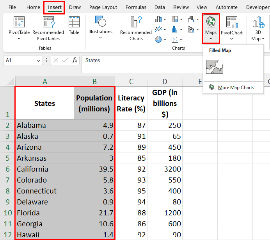Insert a line or area chart
Screen dimensions: 270x240
(158, 29)
